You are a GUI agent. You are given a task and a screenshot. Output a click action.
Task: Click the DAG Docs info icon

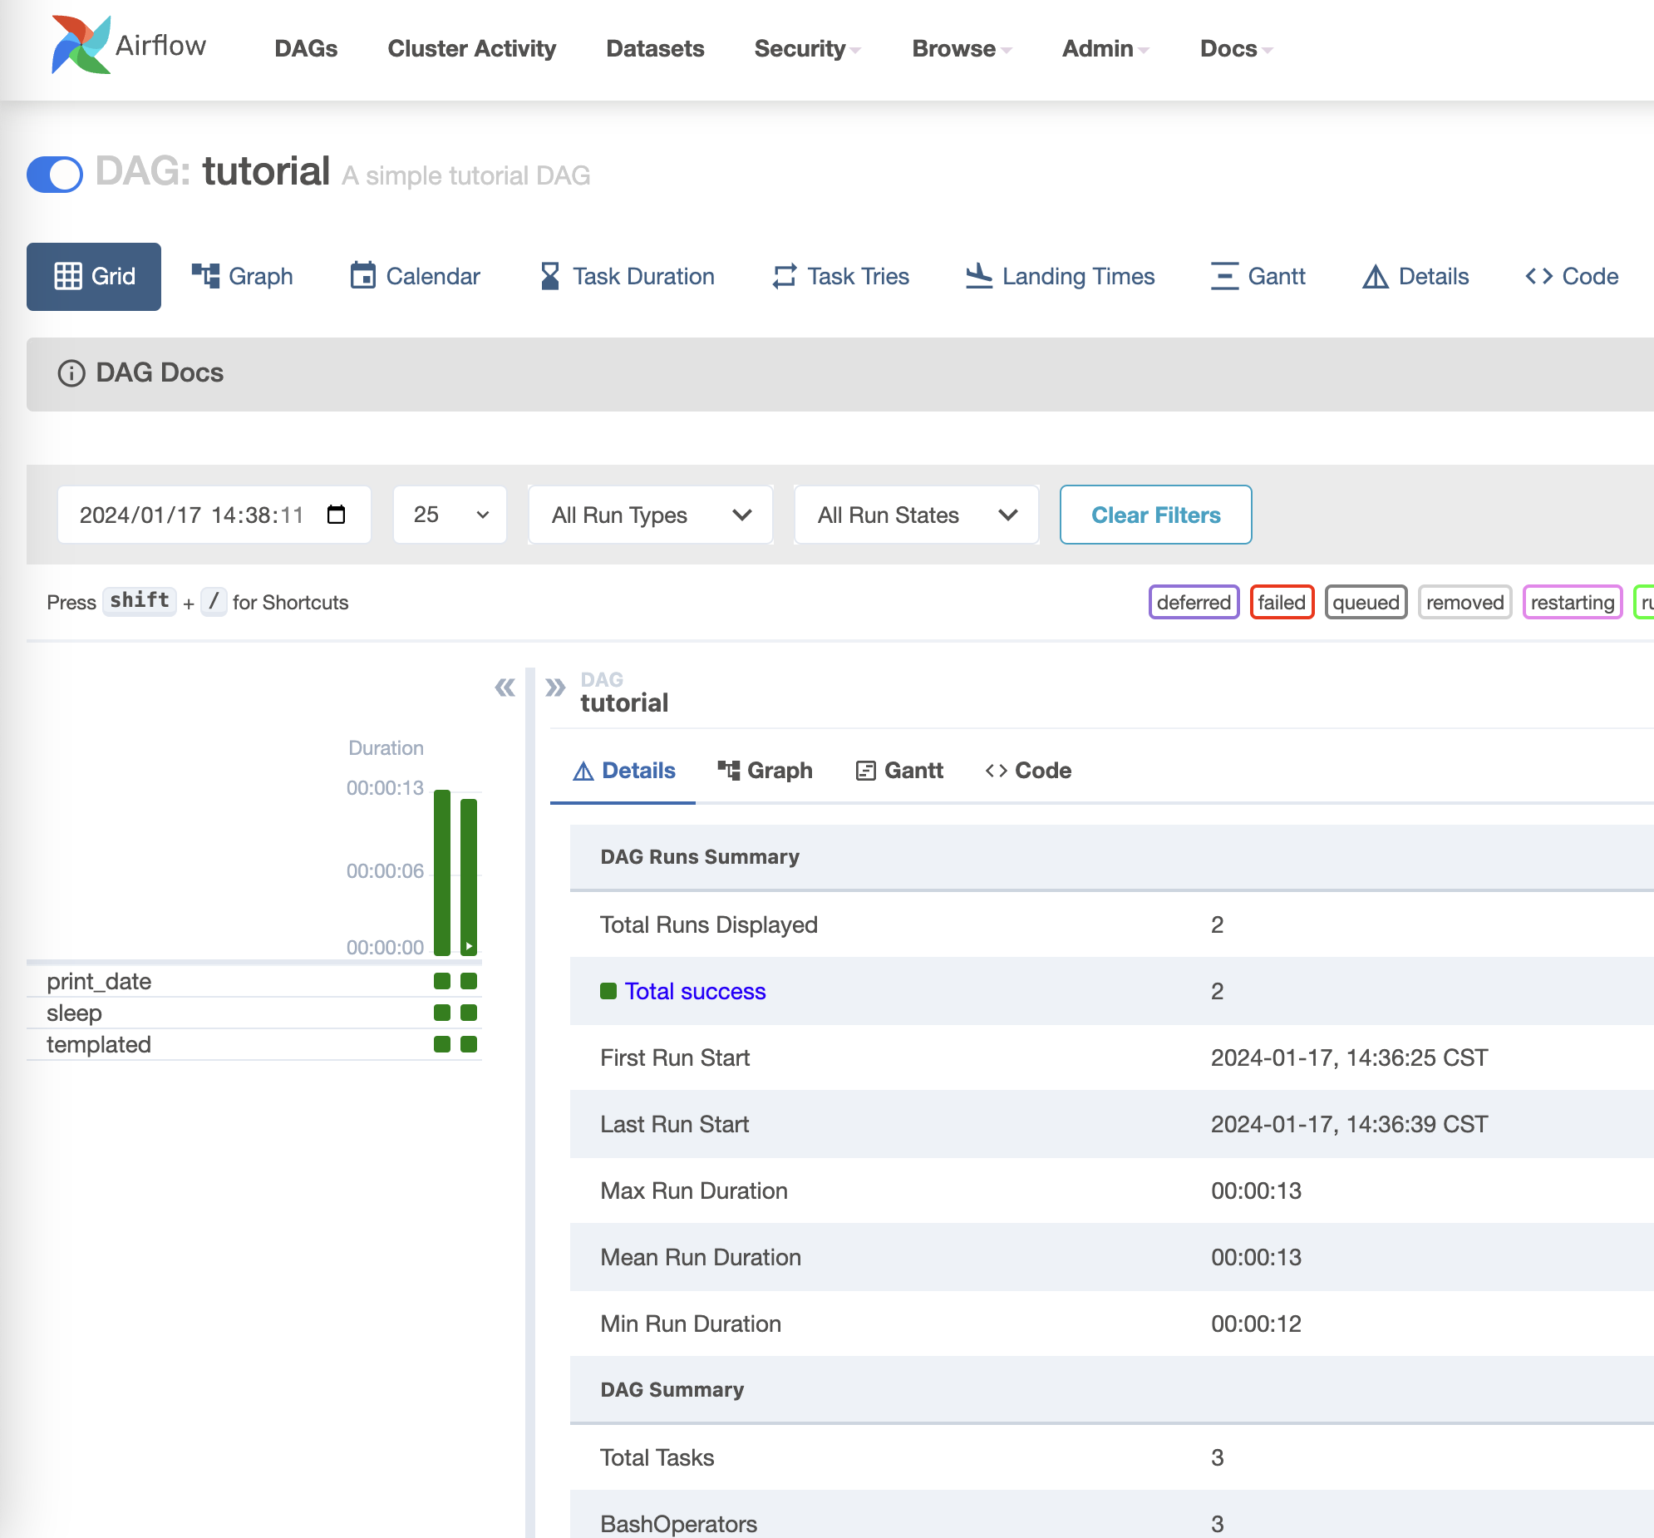tap(71, 372)
